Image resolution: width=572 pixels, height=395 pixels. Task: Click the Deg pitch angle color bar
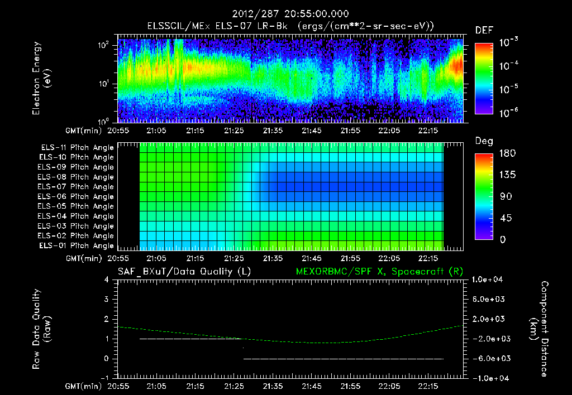coord(484,196)
